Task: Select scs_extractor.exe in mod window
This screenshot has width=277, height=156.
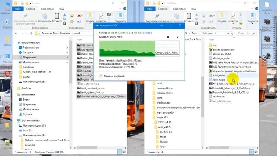Action: 90,84
